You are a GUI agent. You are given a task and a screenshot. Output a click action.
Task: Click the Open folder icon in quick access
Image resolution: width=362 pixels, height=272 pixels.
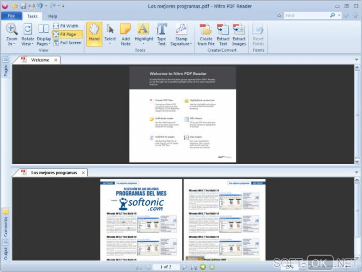[15, 6]
